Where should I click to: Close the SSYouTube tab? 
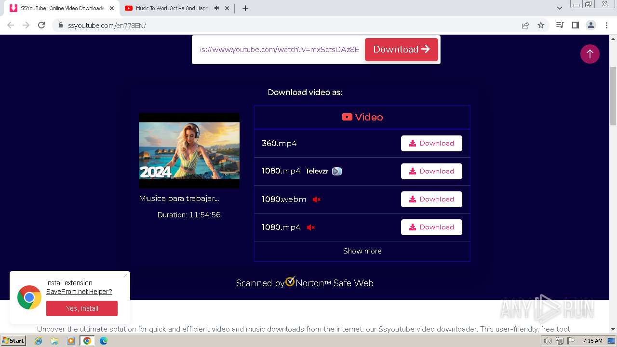click(112, 8)
